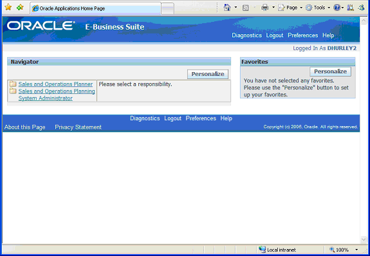370x256 pixels.
Task: Click the DHURLEY2 logged in username
Action: [x=342, y=48]
